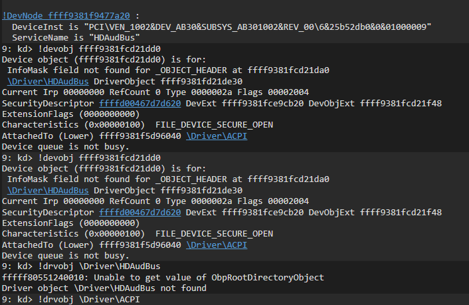This screenshot has height=305, width=469.
Task: Click the first "Device queue is not busy" line
Action: [x=65, y=146]
